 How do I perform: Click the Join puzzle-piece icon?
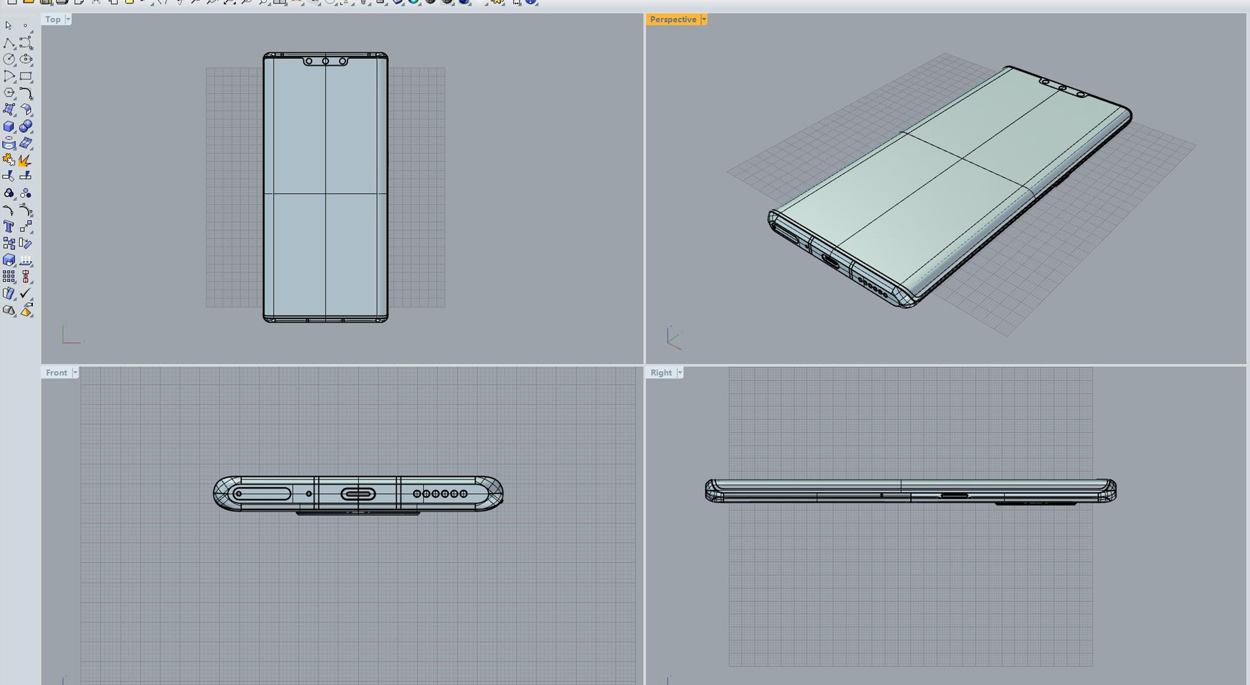tap(8, 160)
